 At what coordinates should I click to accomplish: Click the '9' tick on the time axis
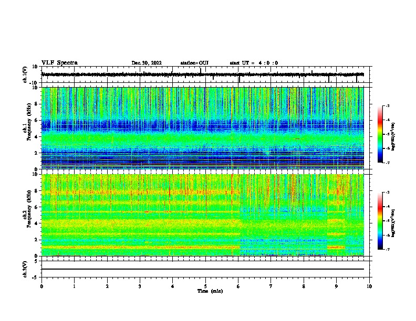336,286
